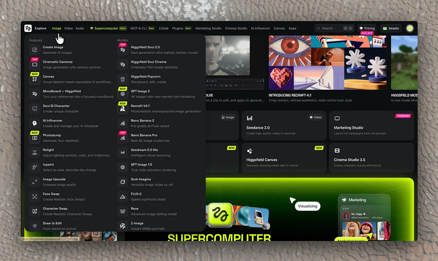Click GPT Image 1.5 model icon
Screen dimensions: 438x261
click(123, 167)
